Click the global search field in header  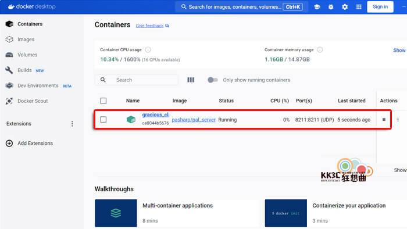coord(241,7)
